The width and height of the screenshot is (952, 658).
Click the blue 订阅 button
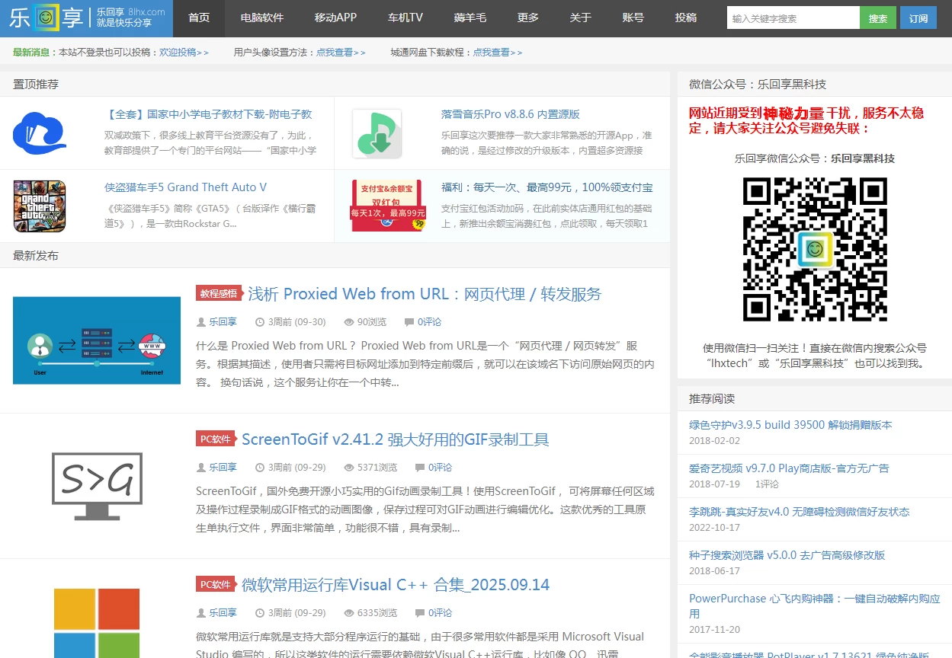click(x=918, y=18)
